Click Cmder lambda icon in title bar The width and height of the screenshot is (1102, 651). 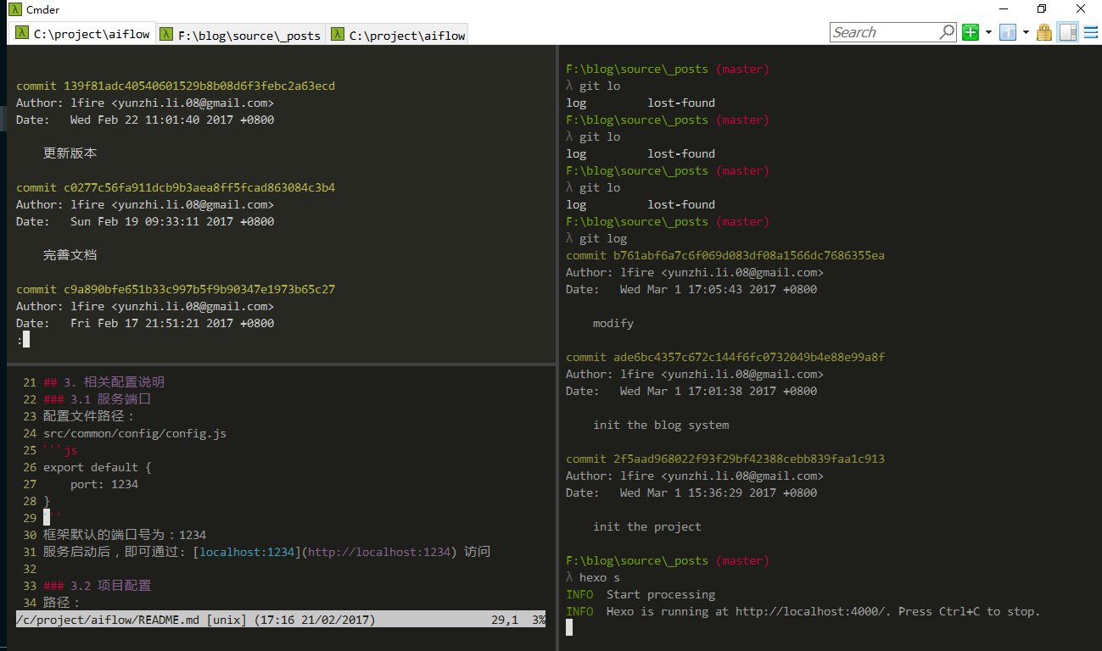pos(14,9)
